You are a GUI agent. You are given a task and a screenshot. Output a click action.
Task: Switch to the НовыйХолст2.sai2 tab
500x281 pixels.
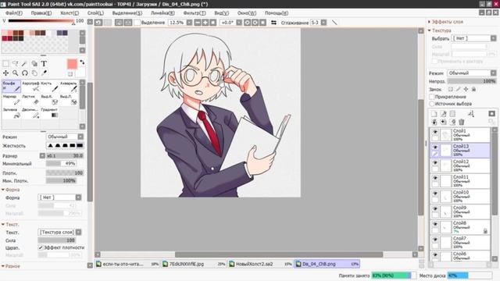(260, 264)
